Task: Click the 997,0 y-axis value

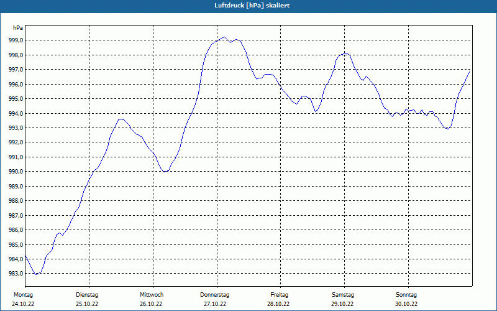Action: click(16, 70)
